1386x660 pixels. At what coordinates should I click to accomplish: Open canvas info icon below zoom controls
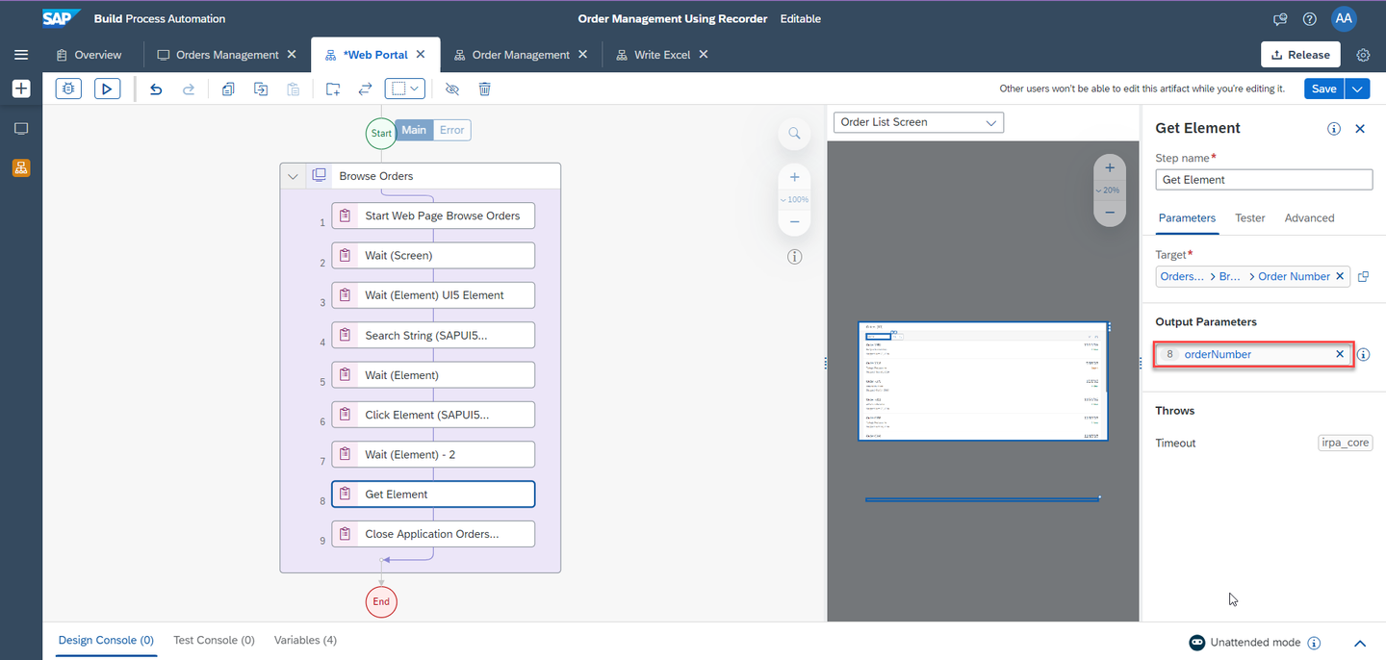(x=794, y=257)
